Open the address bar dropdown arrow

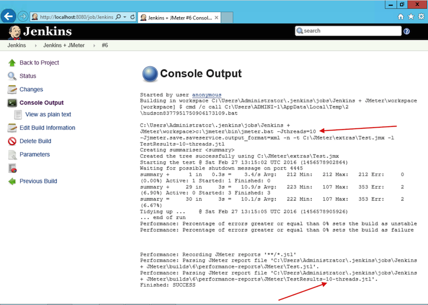coord(125,17)
